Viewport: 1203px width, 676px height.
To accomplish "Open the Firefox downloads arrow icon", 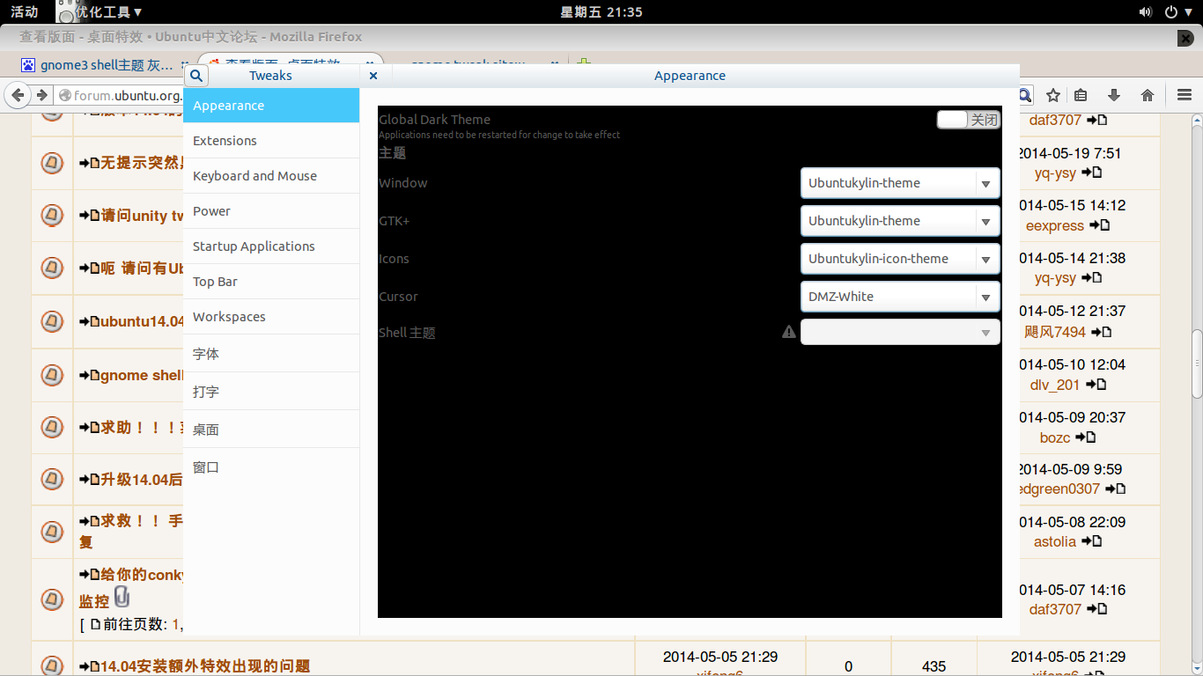I will click(x=1114, y=95).
